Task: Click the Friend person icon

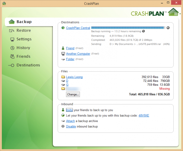Action: pos(63,48)
